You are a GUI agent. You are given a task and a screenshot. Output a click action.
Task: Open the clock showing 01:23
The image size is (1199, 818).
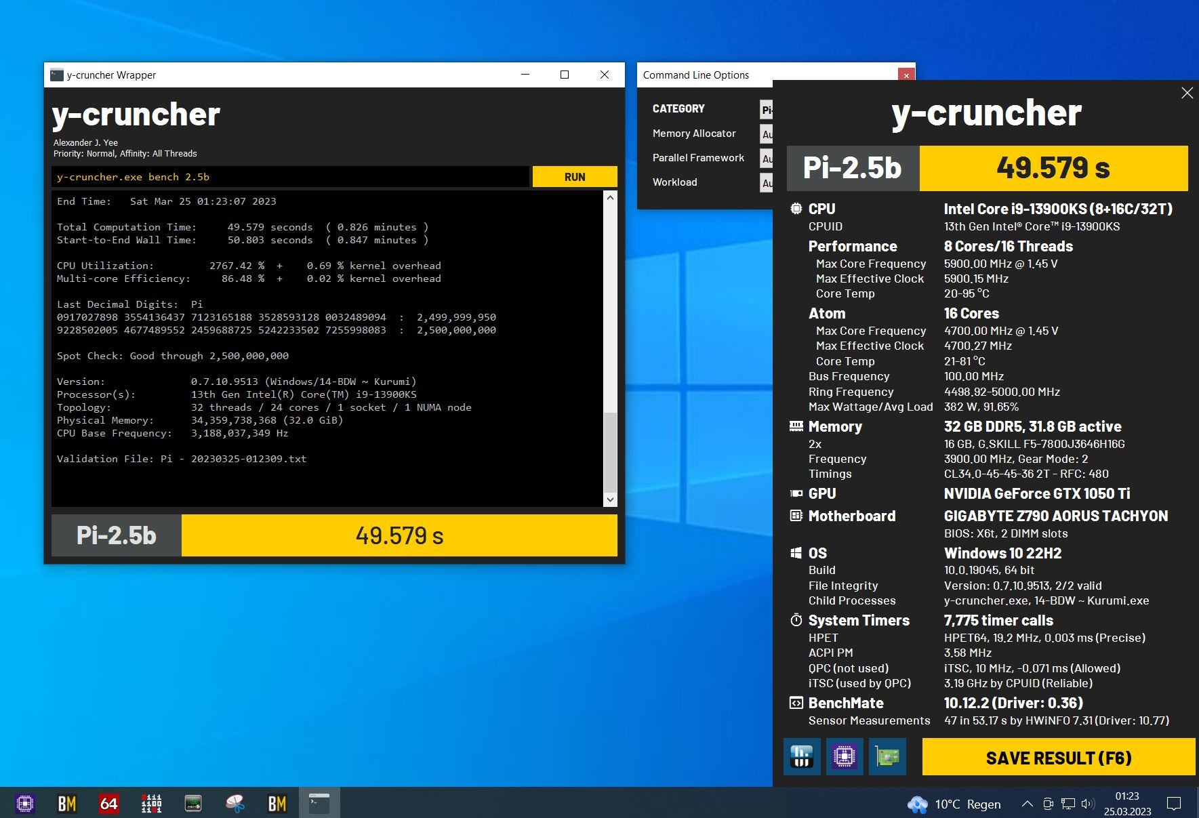click(1127, 804)
